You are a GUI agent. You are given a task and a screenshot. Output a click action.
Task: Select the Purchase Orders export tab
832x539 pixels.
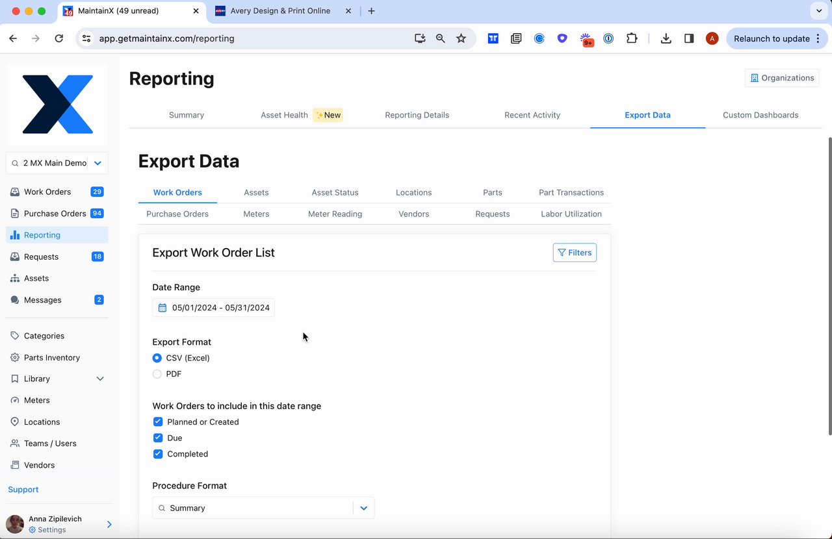[177, 214]
